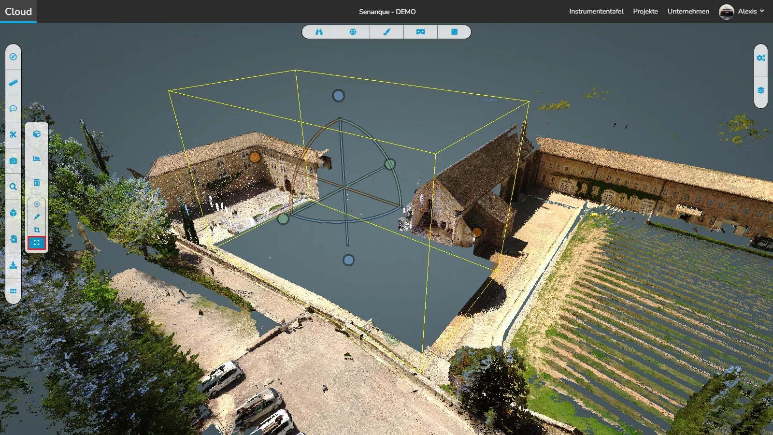Expand the layers panel on right

tap(761, 90)
